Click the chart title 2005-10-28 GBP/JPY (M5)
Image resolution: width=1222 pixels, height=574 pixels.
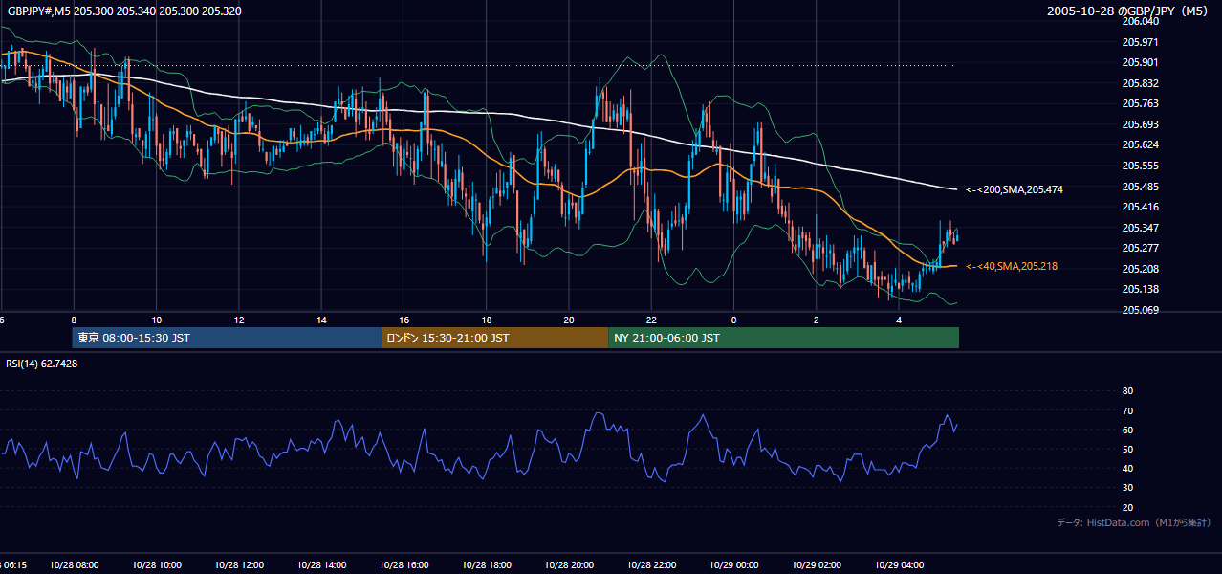[1129, 11]
